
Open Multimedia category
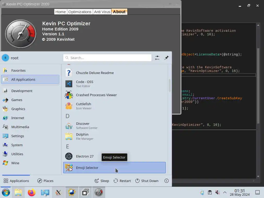point(30,127)
